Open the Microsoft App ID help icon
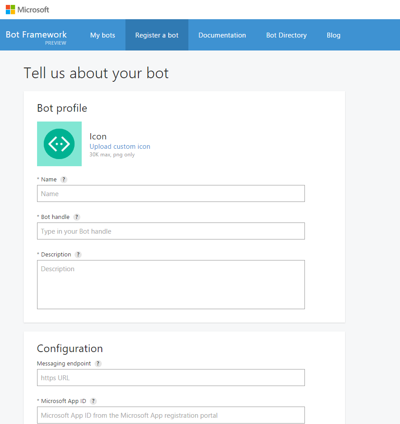 [93, 401]
